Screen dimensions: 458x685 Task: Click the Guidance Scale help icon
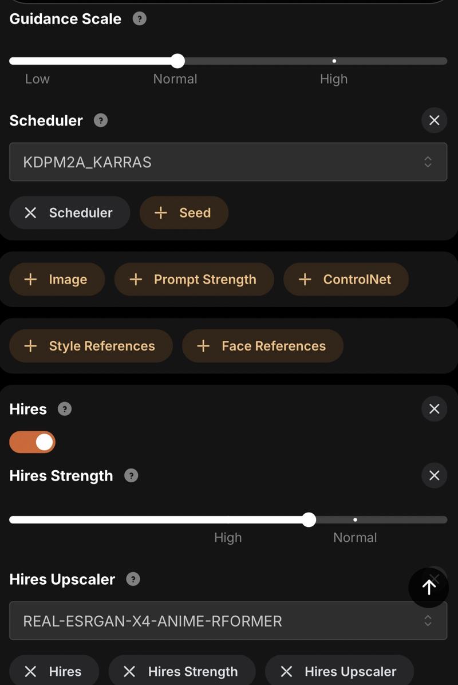(x=139, y=19)
